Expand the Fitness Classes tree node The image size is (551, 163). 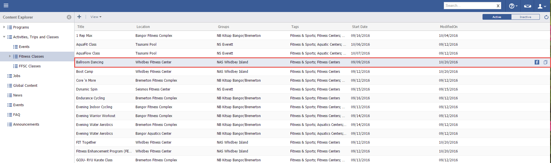point(10,56)
